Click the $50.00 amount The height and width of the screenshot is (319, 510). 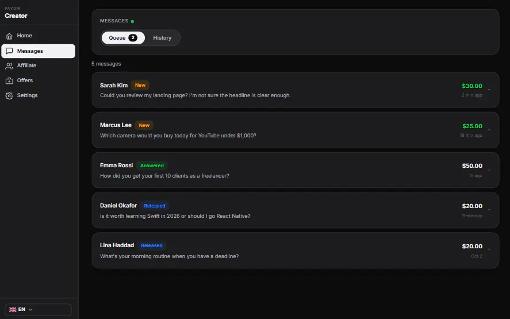(472, 166)
